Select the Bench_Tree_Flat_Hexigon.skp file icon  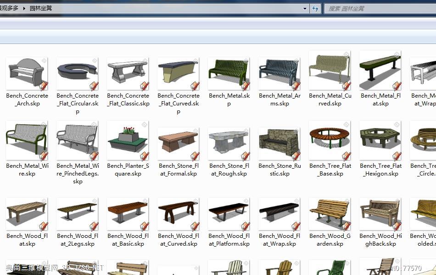point(380,140)
